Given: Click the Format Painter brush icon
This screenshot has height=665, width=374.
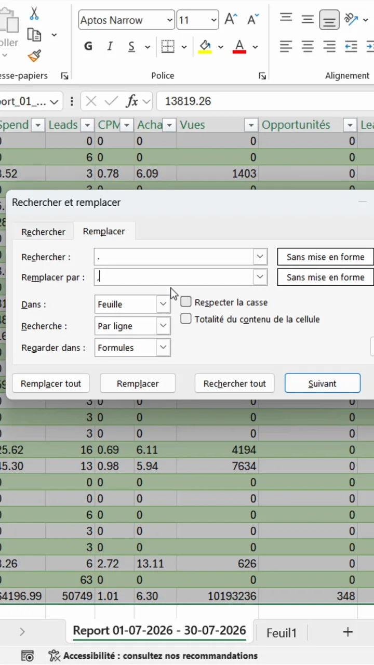Looking at the screenshot, I should point(34,56).
